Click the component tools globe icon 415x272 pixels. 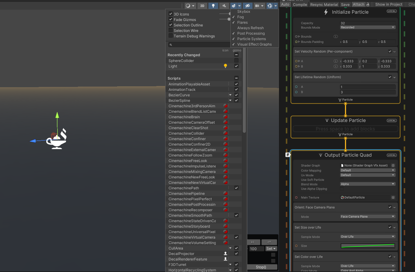coord(270,5)
